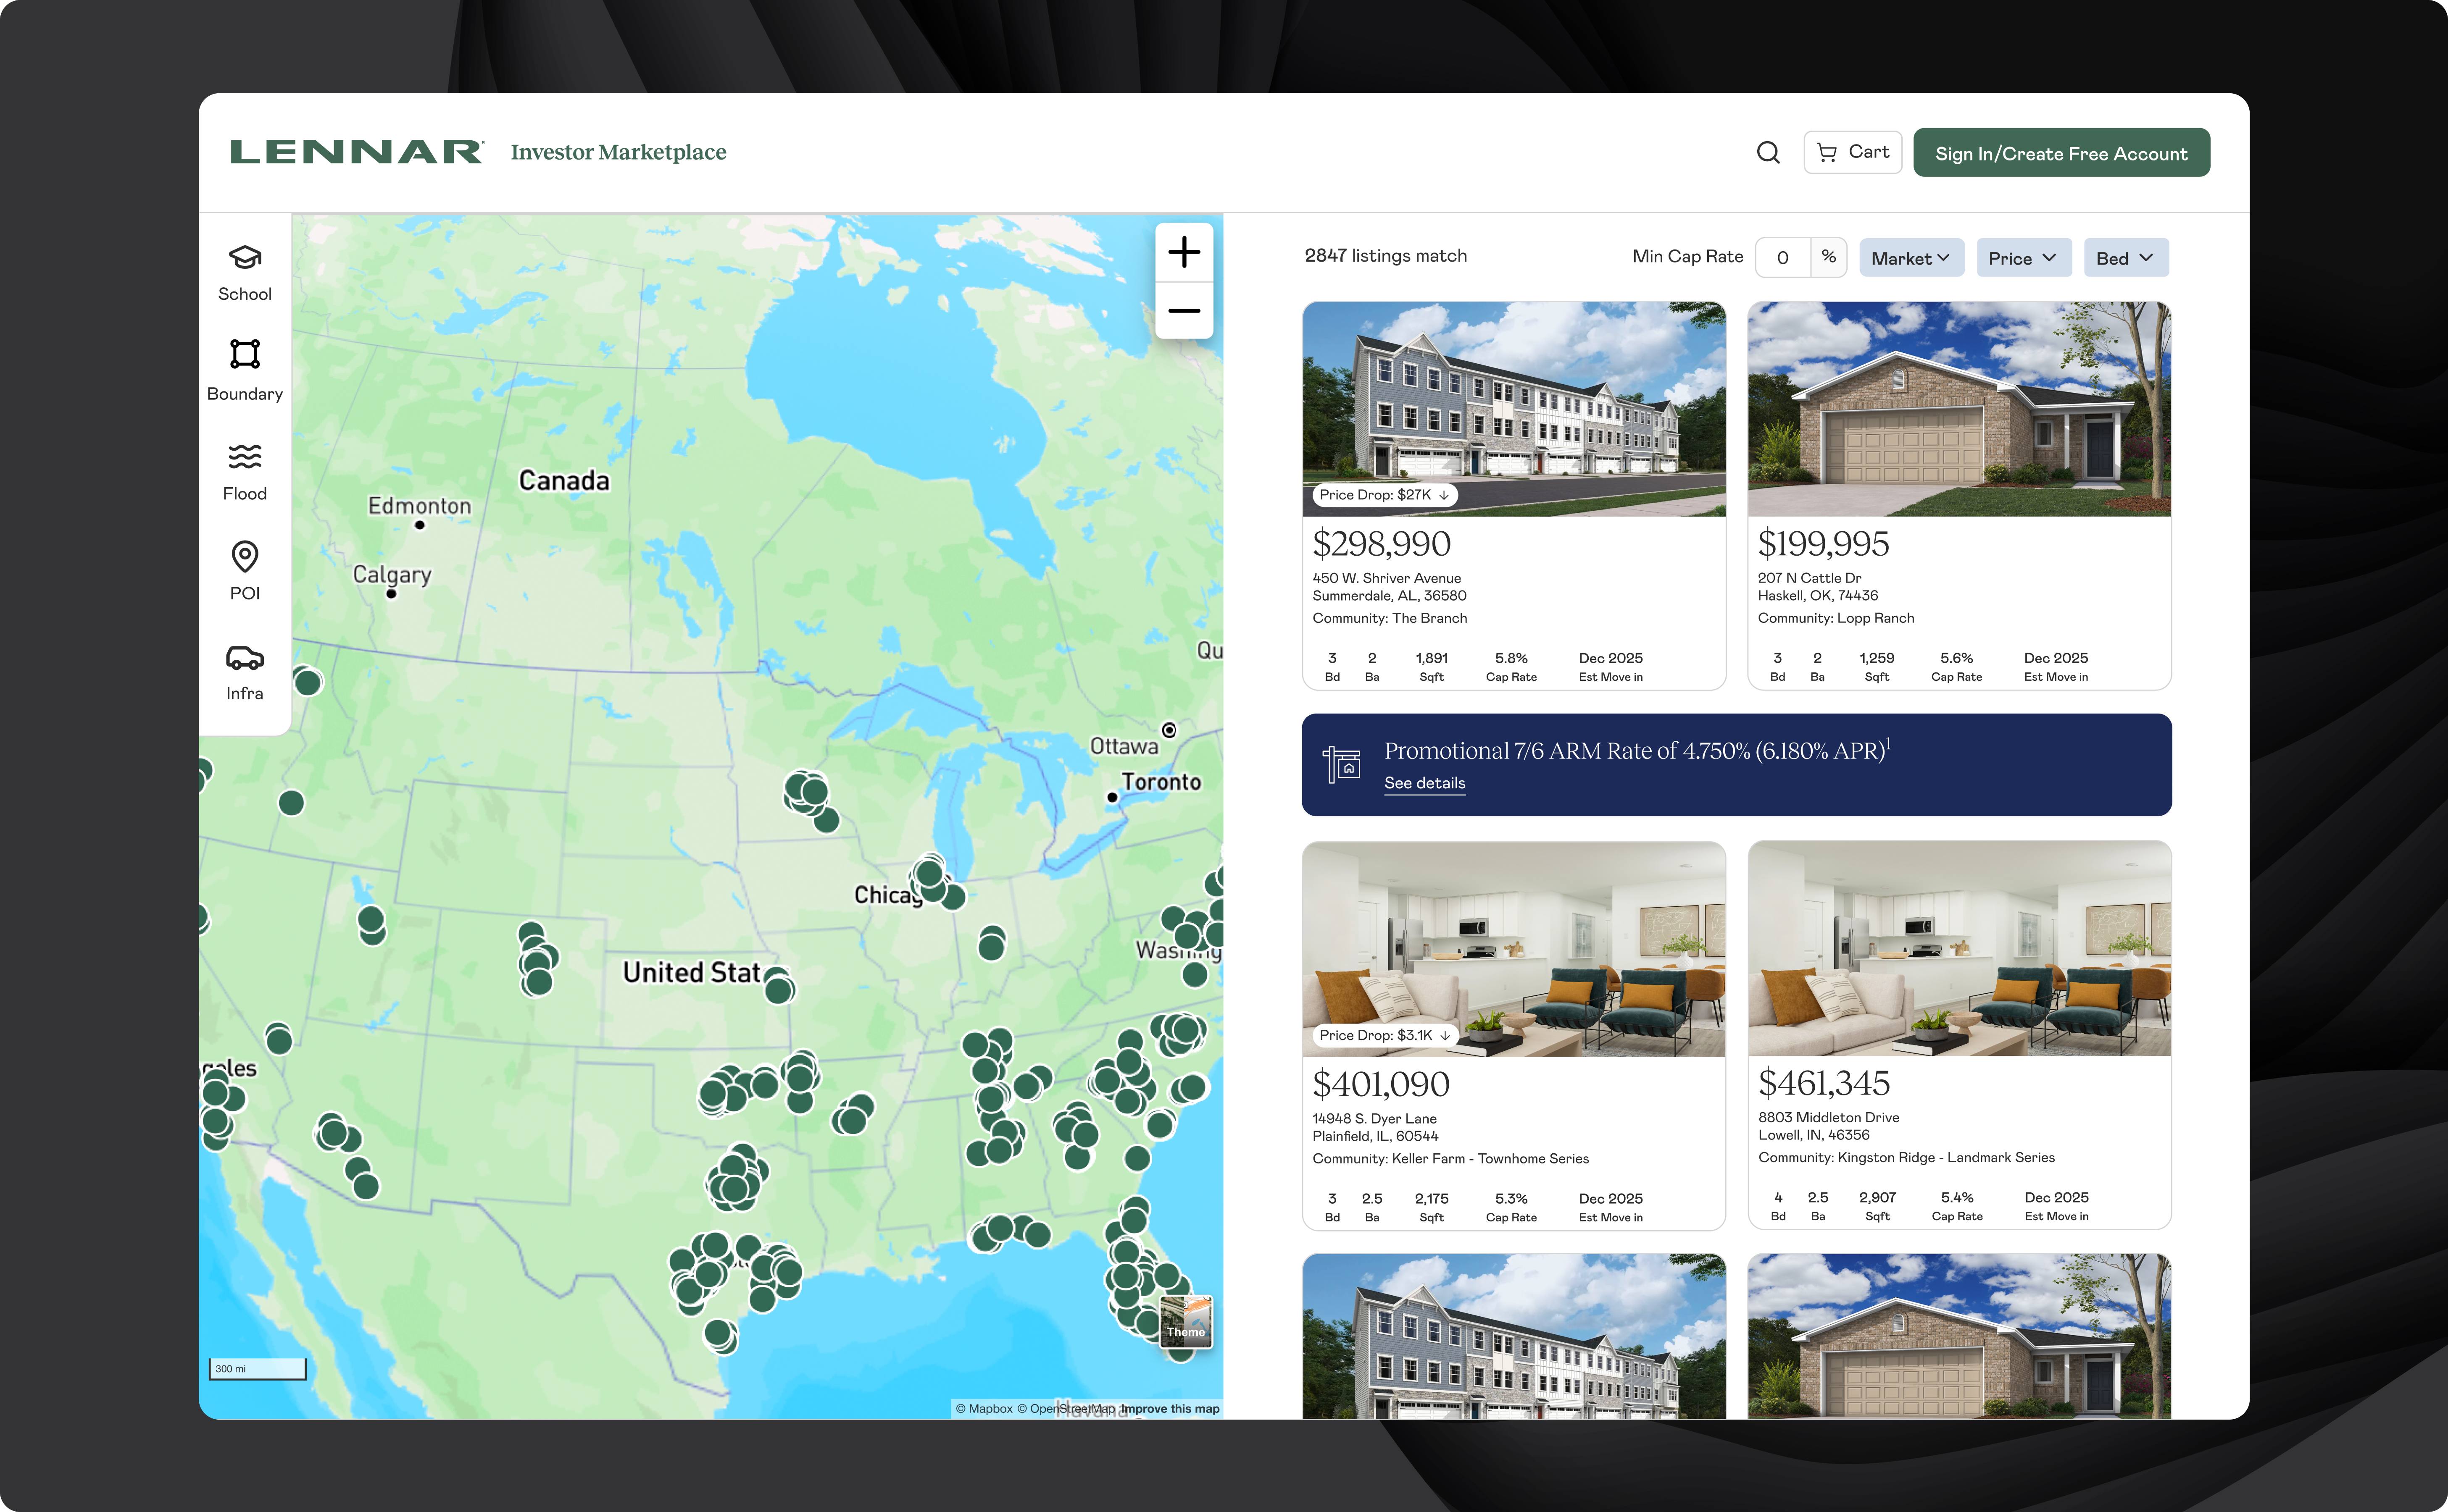The width and height of the screenshot is (2448, 1512).
Task: Select the $401,090 price text
Action: click(x=1381, y=1084)
